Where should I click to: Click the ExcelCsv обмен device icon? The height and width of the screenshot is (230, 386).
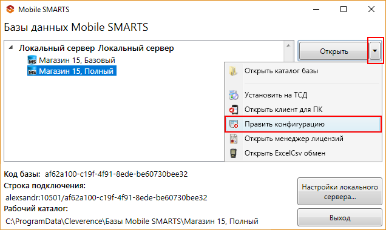pos(233,153)
